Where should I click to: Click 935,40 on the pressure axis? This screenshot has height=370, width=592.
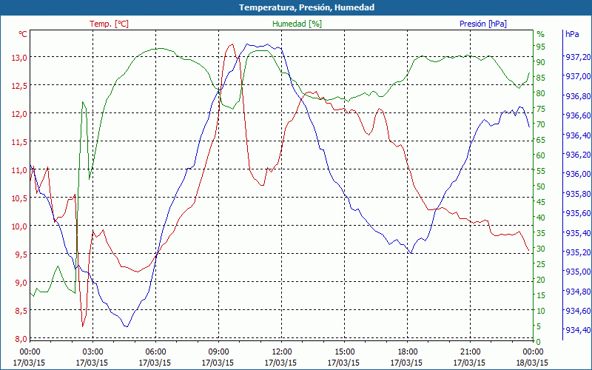578,232
